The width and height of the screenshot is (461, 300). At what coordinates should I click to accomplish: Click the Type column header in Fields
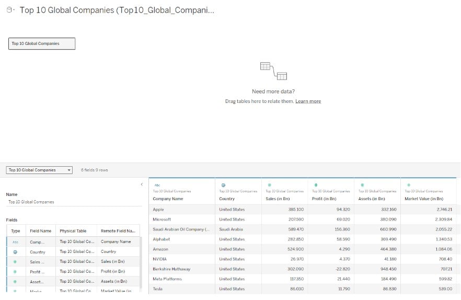(x=16, y=231)
